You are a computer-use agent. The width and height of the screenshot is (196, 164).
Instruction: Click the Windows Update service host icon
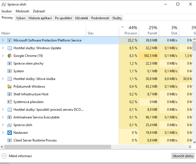click(x=10, y=48)
